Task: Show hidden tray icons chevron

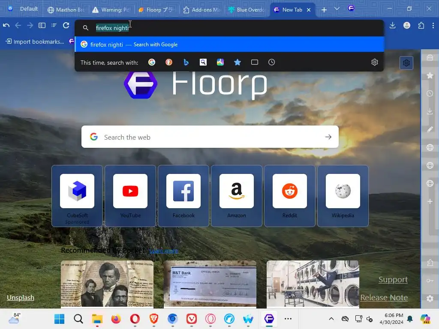Action: 331,319
